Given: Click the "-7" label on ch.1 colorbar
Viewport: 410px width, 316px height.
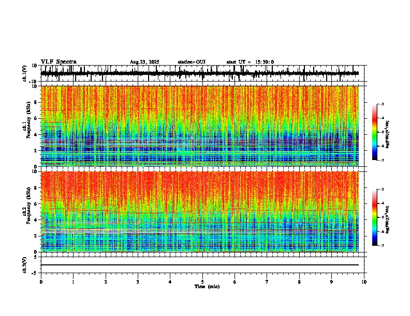Looking at the screenshot, I should (382, 160).
